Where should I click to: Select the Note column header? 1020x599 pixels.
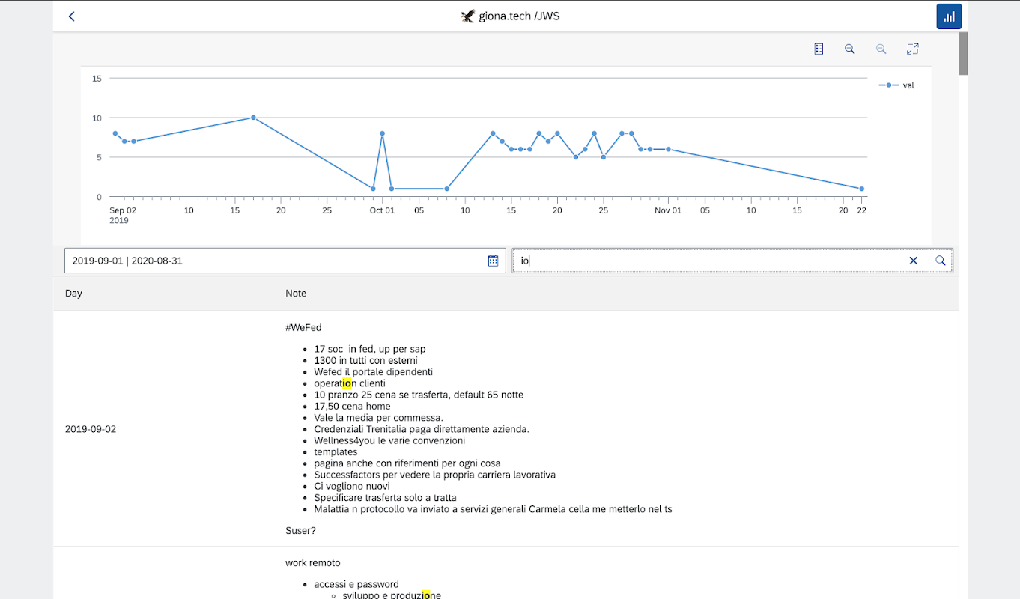296,294
